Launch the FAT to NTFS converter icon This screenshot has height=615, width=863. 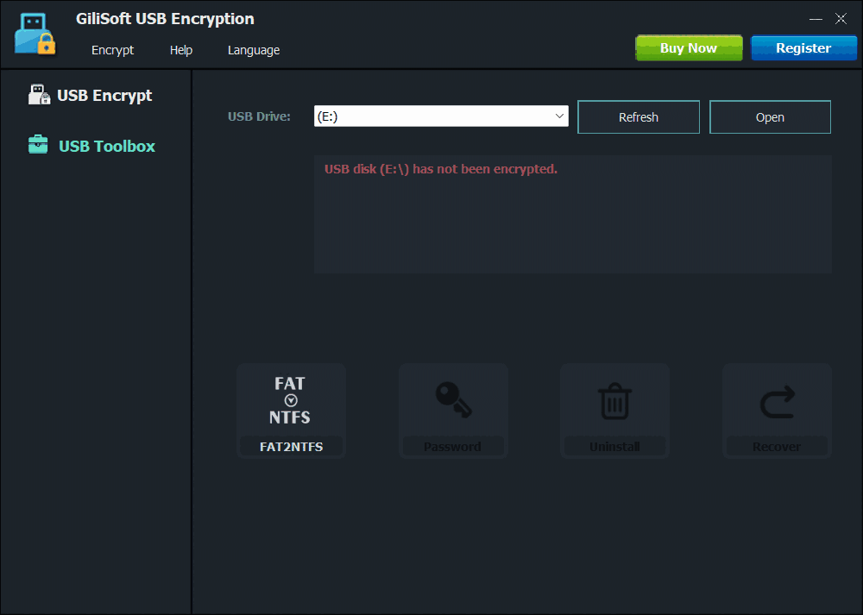tap(290, 400)
